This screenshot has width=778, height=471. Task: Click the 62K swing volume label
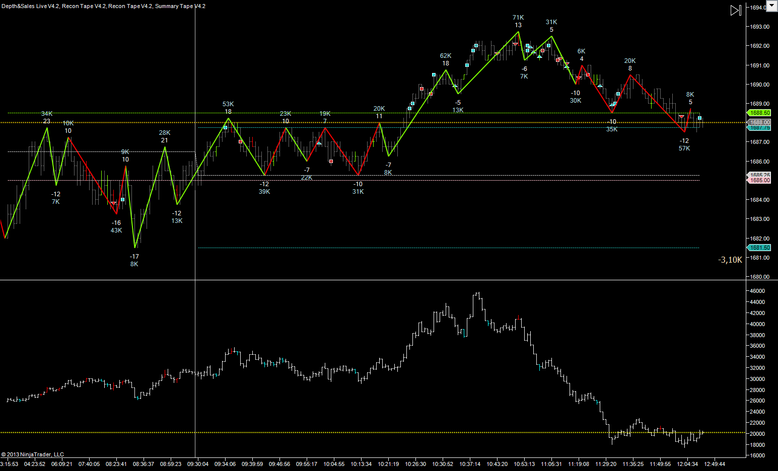pyautogui.click(x=446, y=56)
